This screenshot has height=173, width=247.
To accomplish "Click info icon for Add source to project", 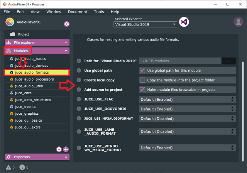I will click(79, 90).
